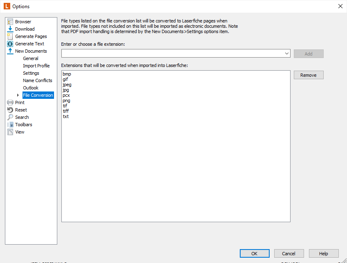Select txt in the extensions list

66,116
